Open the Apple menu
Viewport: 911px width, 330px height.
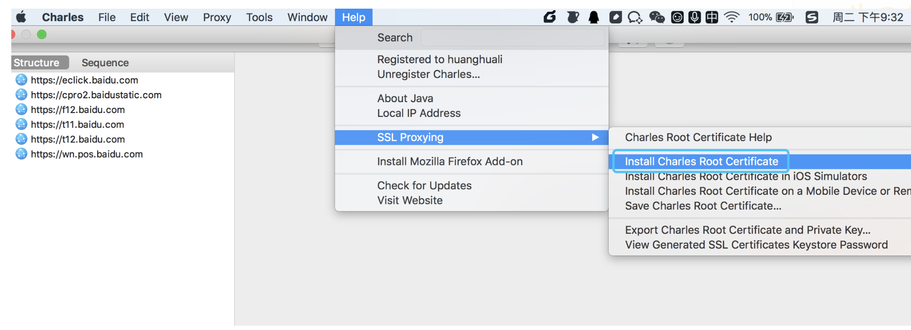tap(21, 17)
